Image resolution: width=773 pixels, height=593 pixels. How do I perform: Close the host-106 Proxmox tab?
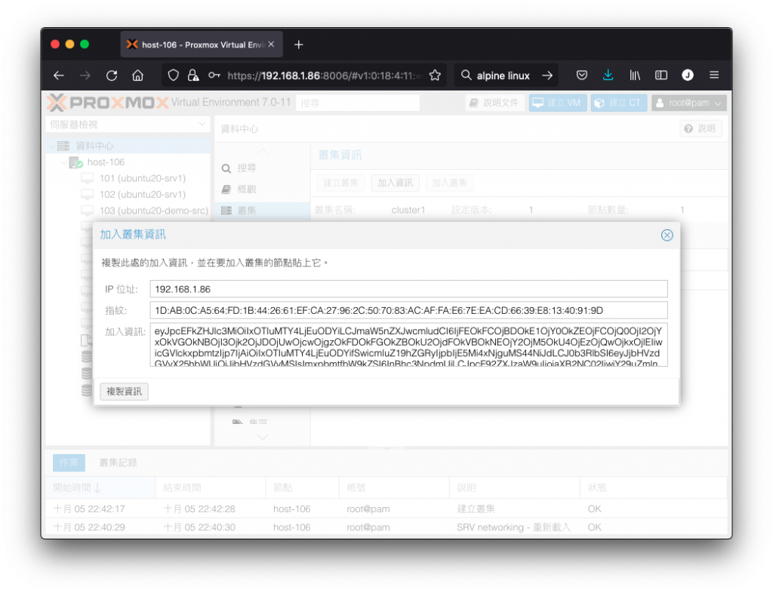271,45
